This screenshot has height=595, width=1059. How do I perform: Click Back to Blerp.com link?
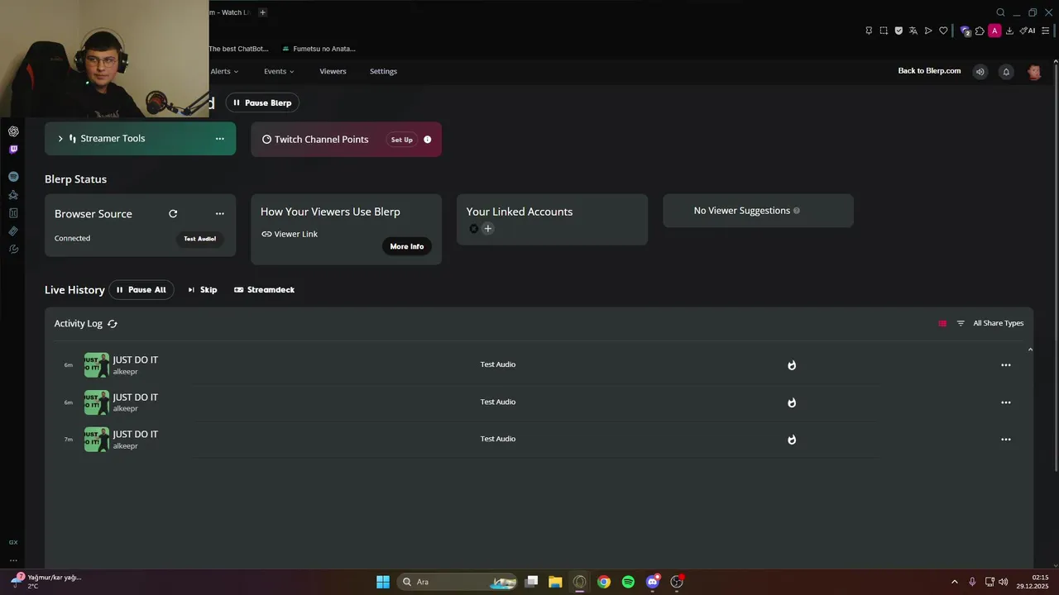[929, 71]
